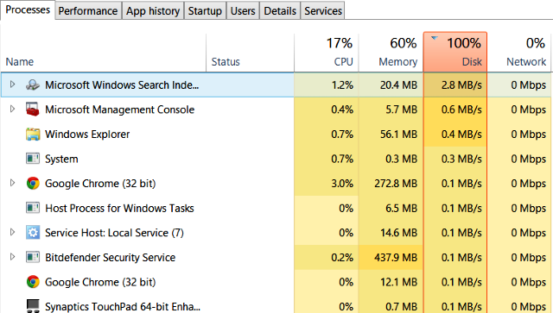
Task: Click the System process icon
Action: [x=33, y=159]
